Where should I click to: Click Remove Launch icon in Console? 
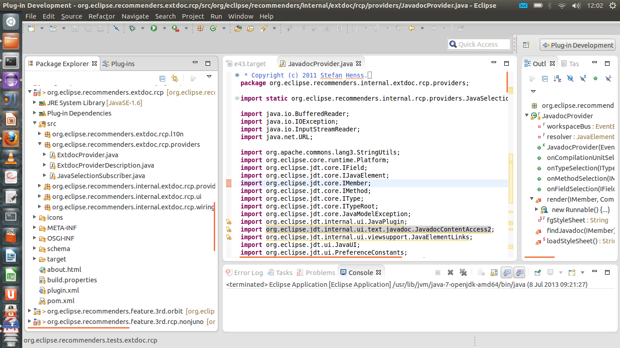pyautogui.click(x=450, y=272)
